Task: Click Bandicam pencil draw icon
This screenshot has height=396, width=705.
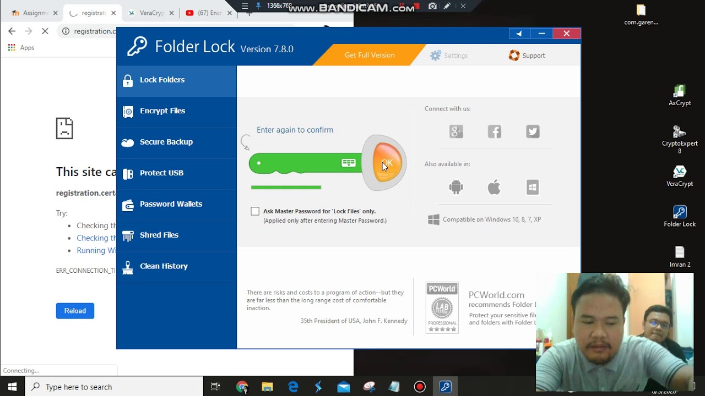Action: point(447,6)
